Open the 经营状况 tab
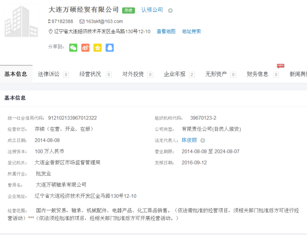The height and width of the screenshot is (235, 307). (x=90, y=74)
